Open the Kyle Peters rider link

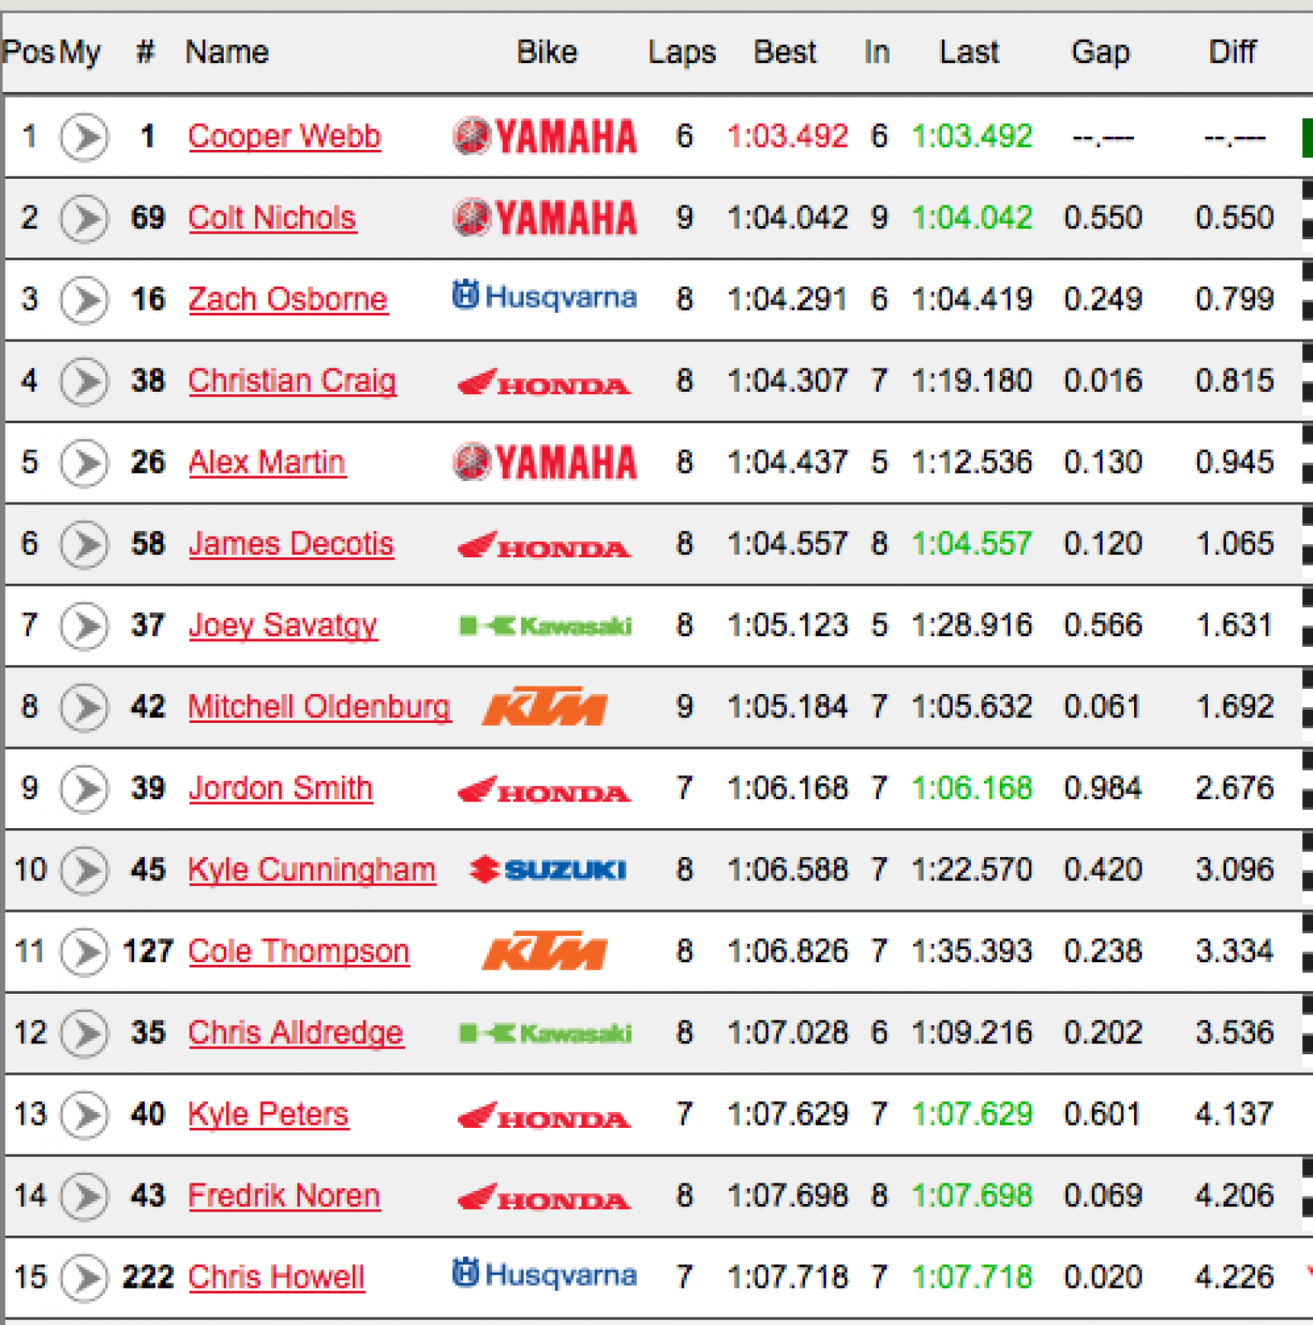point(268,1114)
